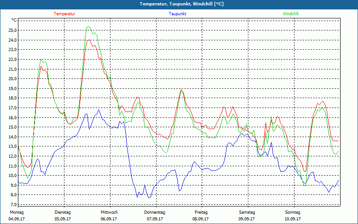The height and width of the screenshot is (224, 358).
Task: Click the 07.09.17 date label
Action: (x=155, y=219)
